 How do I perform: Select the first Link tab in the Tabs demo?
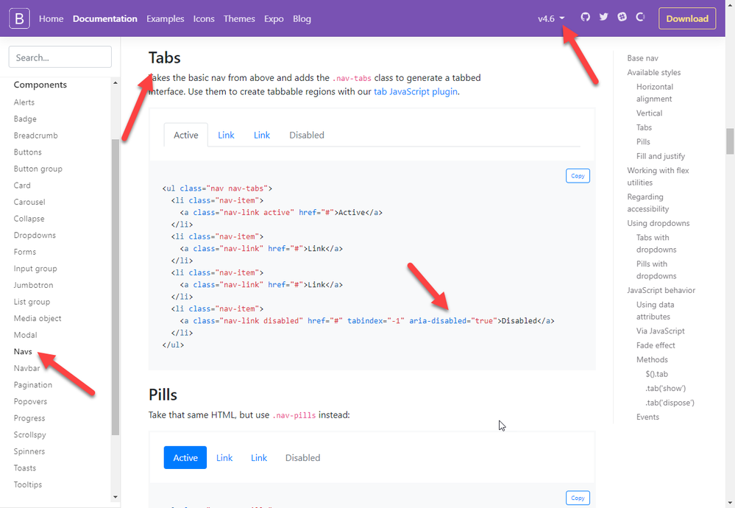226,135
